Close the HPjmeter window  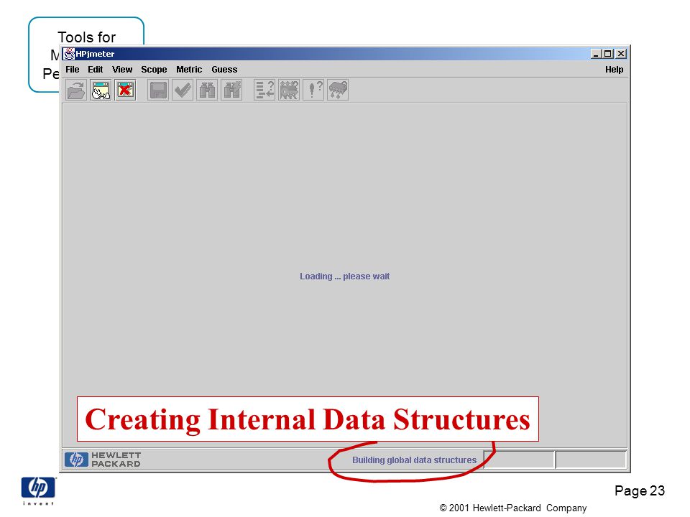coord(621,54)
